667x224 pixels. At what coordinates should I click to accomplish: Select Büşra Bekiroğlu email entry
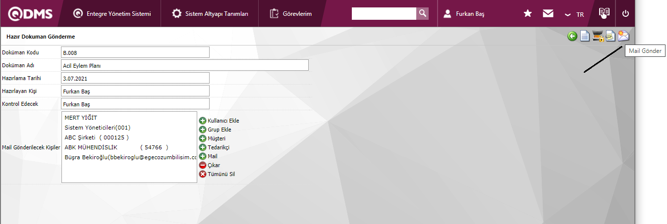pyautogui.click(x=130, y=157)
